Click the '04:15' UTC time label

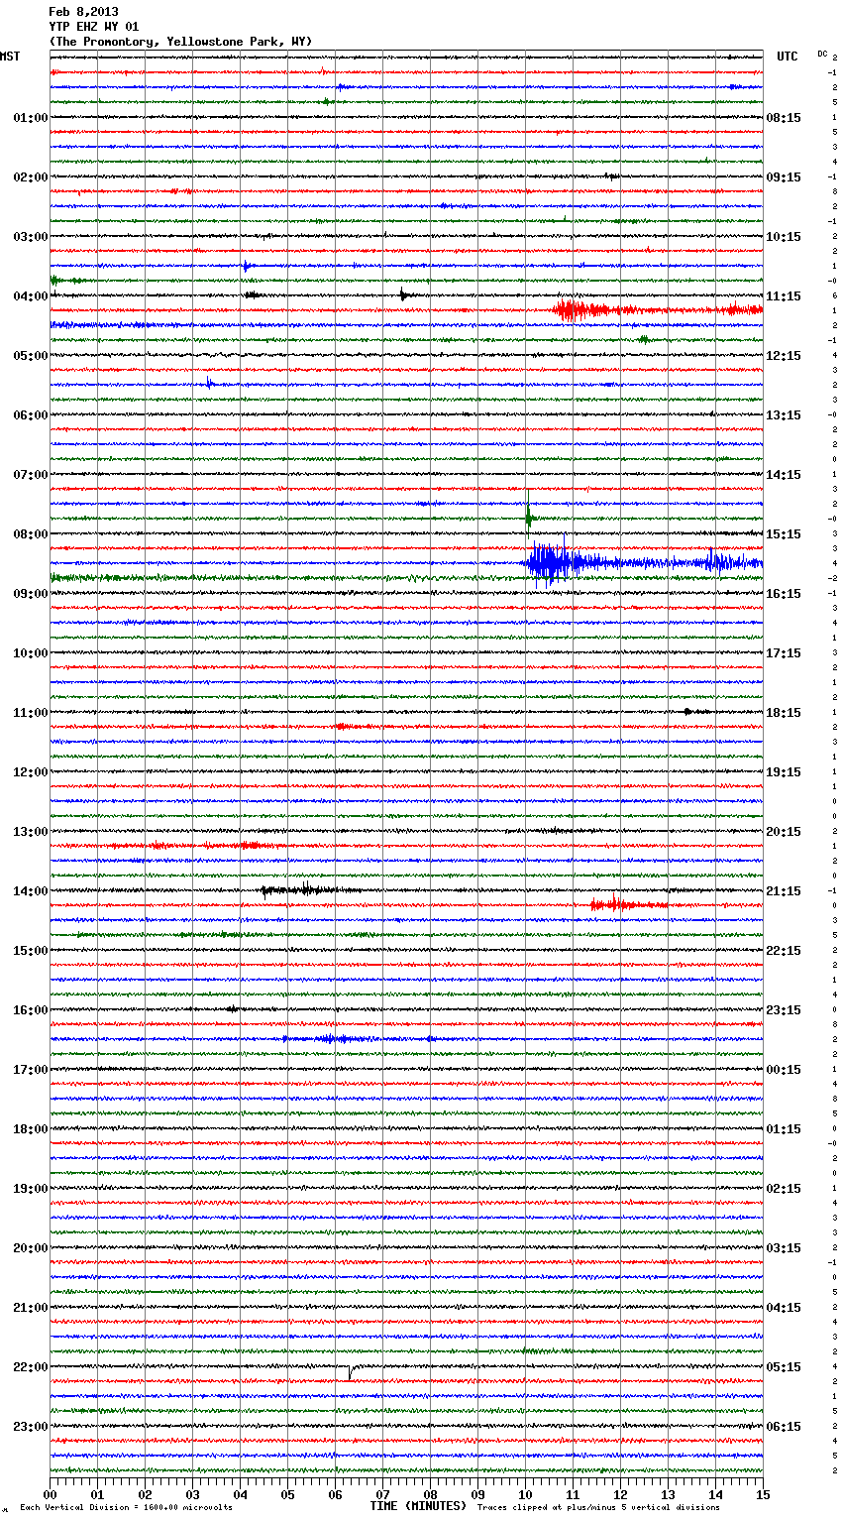click(x=784, y=1308)
